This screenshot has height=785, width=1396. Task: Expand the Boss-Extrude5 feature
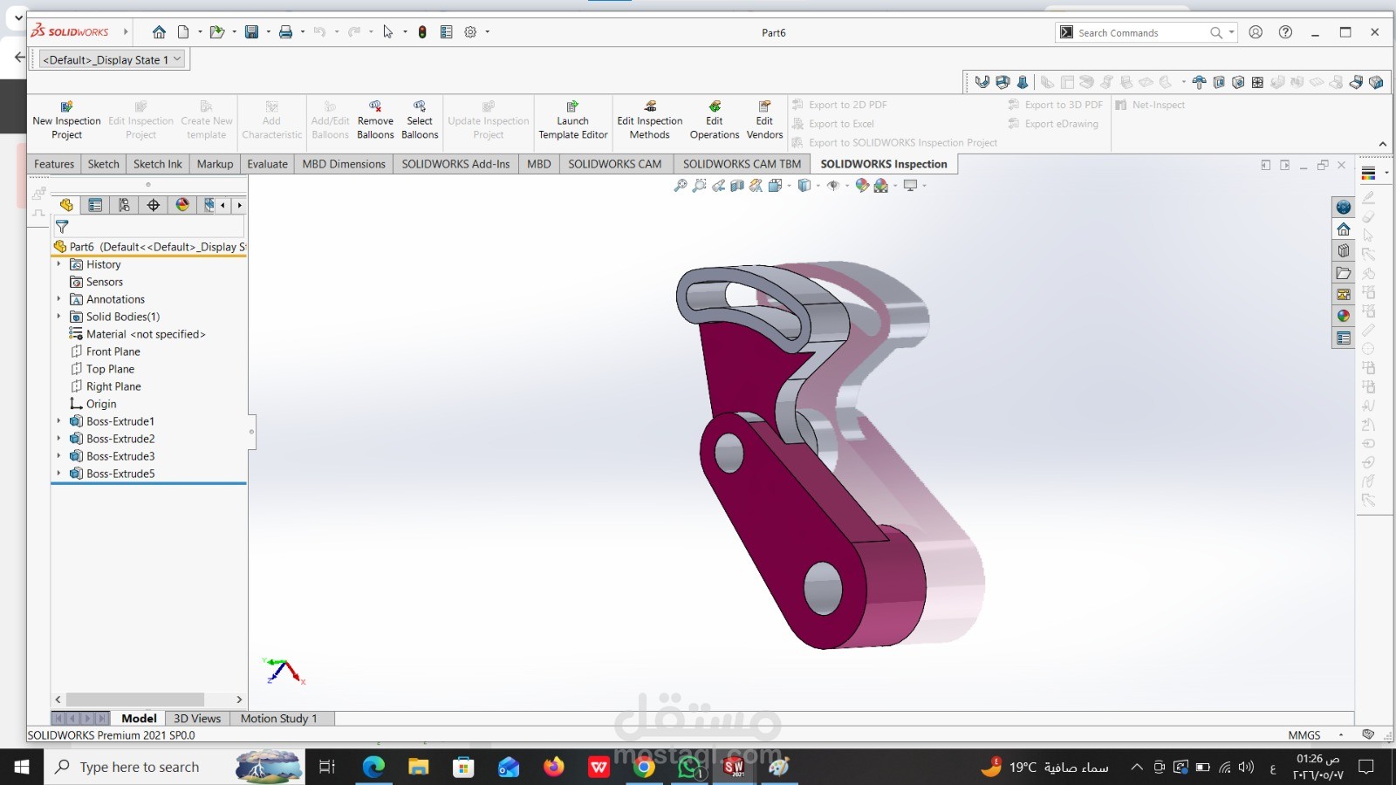point(58,474)
